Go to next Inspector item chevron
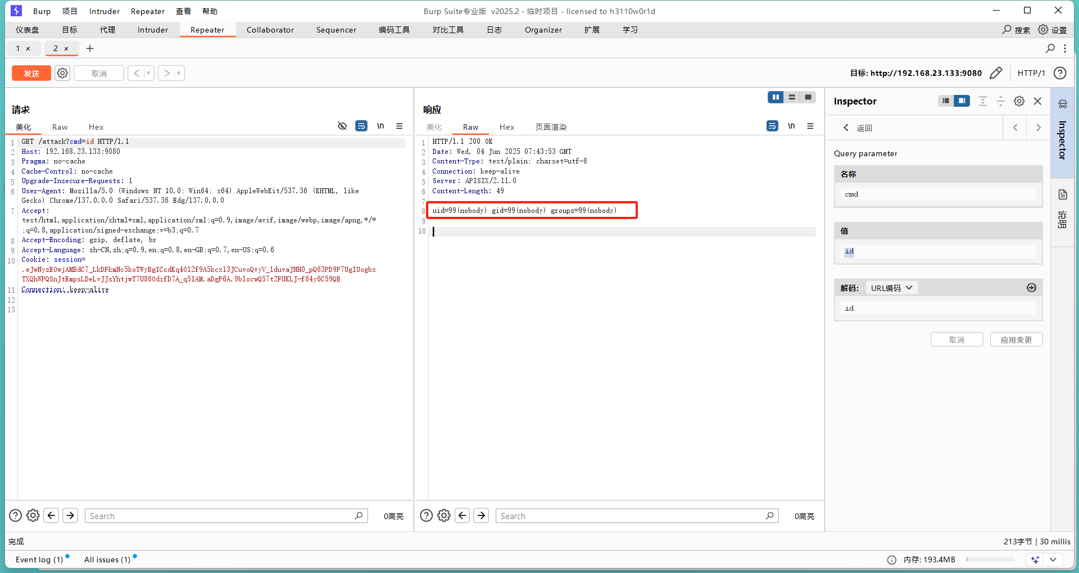Screen dimensions: 1079x573 pos(1039,128)
